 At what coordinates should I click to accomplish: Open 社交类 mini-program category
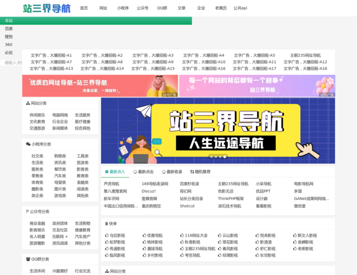(37, 156)
